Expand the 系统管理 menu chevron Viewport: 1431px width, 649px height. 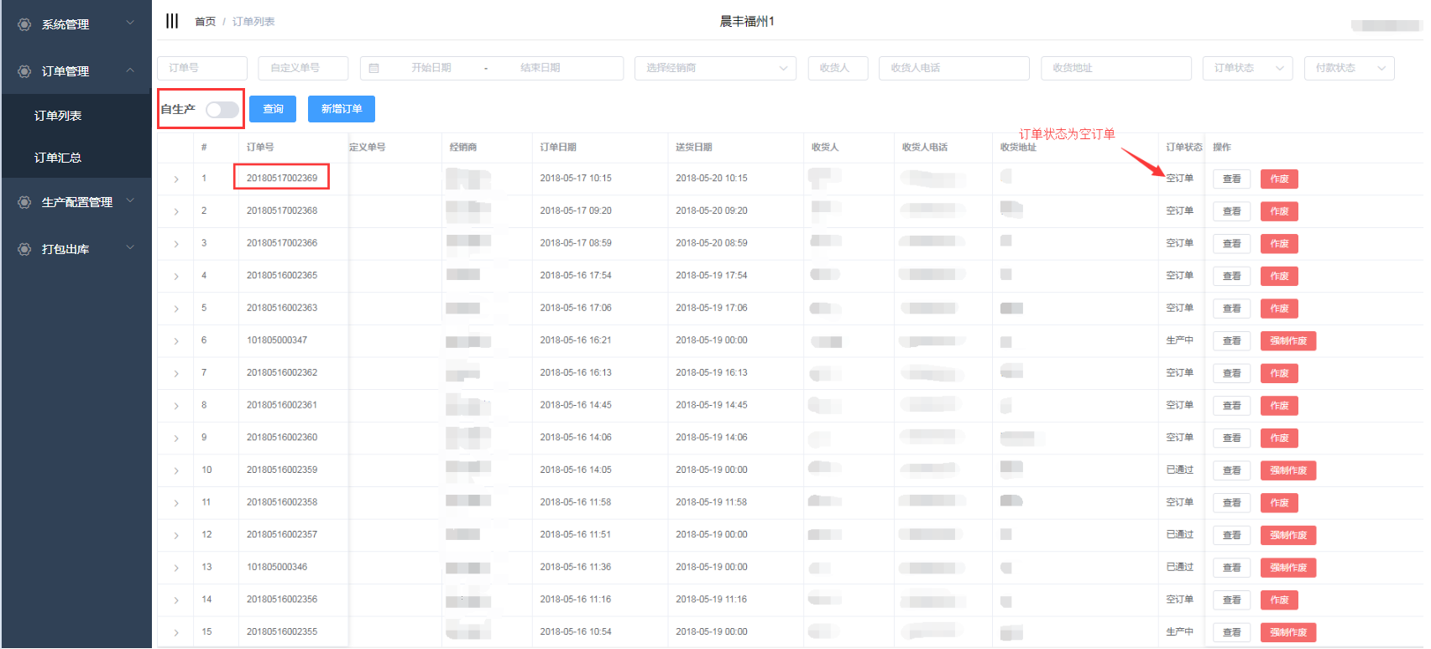click(130, 23)
